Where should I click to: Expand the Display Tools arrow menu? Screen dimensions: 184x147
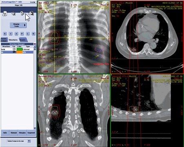click(25, 25)
